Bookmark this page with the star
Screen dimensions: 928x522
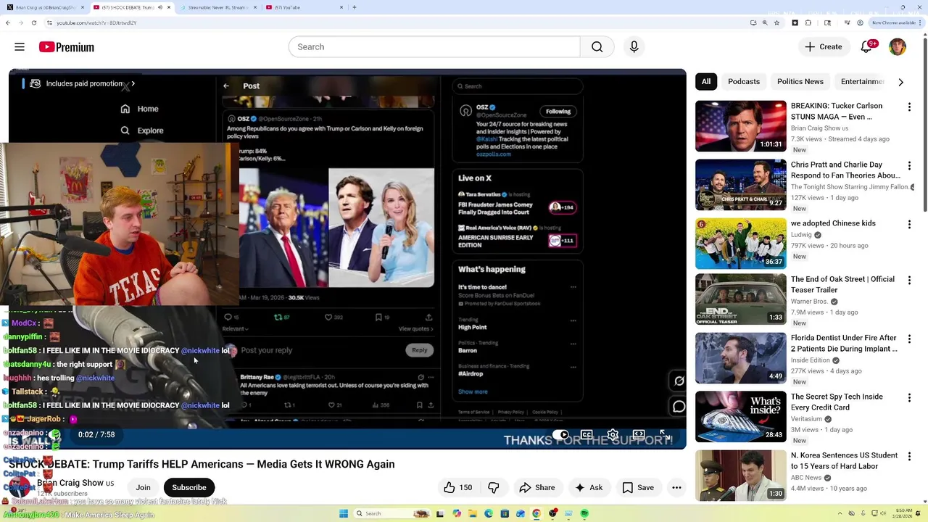(776, 22)
